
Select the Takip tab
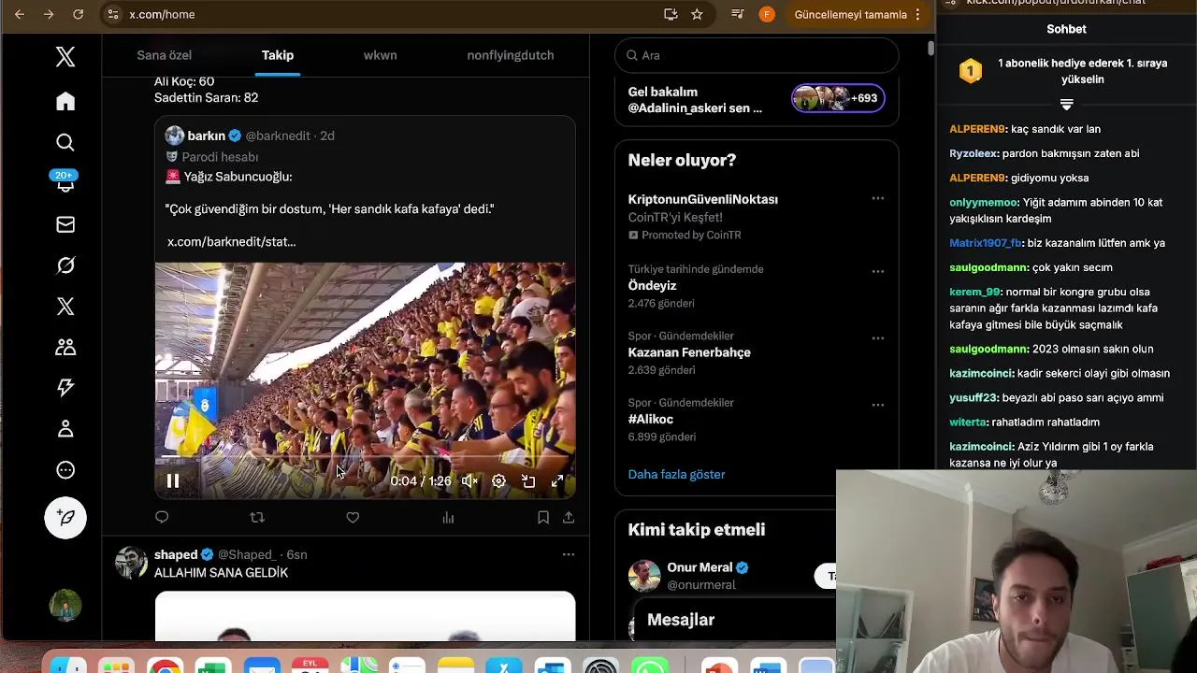point(278,55)
